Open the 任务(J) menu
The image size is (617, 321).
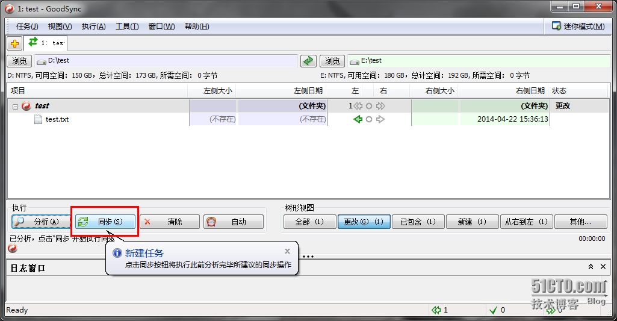tap(27, 26)
